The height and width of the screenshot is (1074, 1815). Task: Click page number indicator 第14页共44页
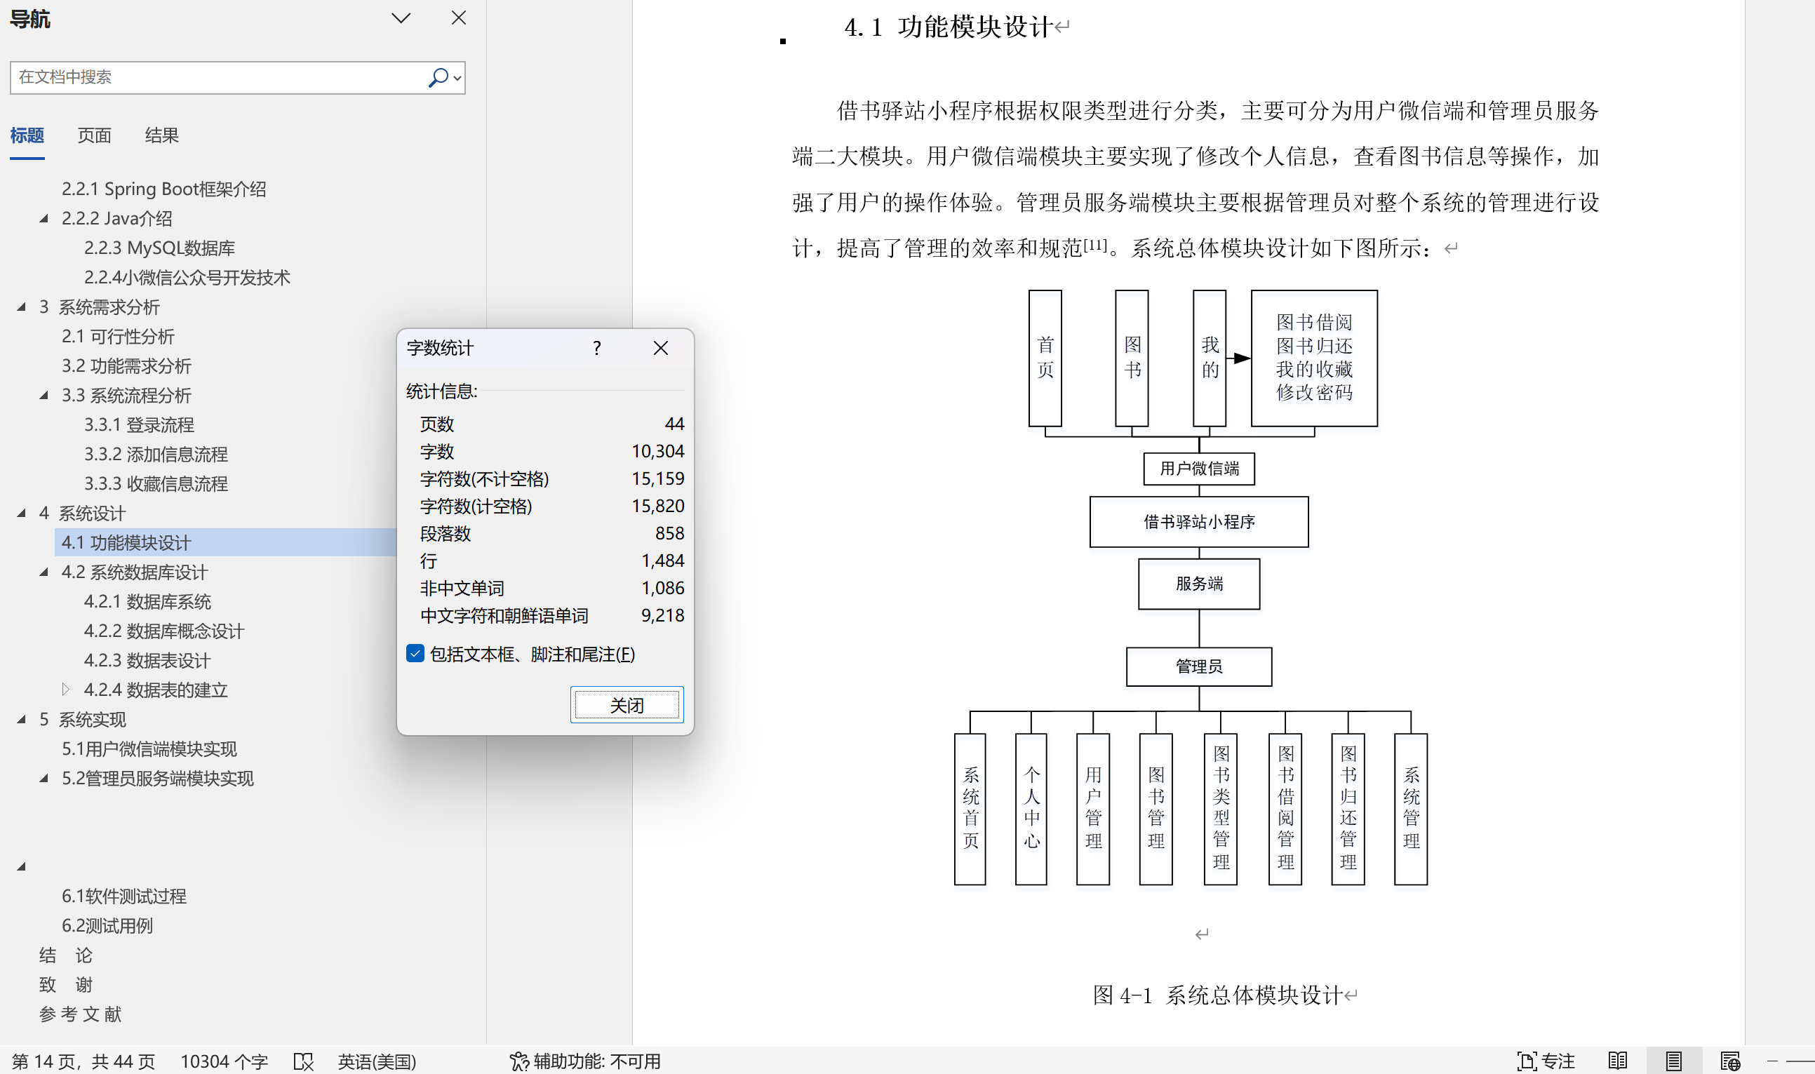83,1061
